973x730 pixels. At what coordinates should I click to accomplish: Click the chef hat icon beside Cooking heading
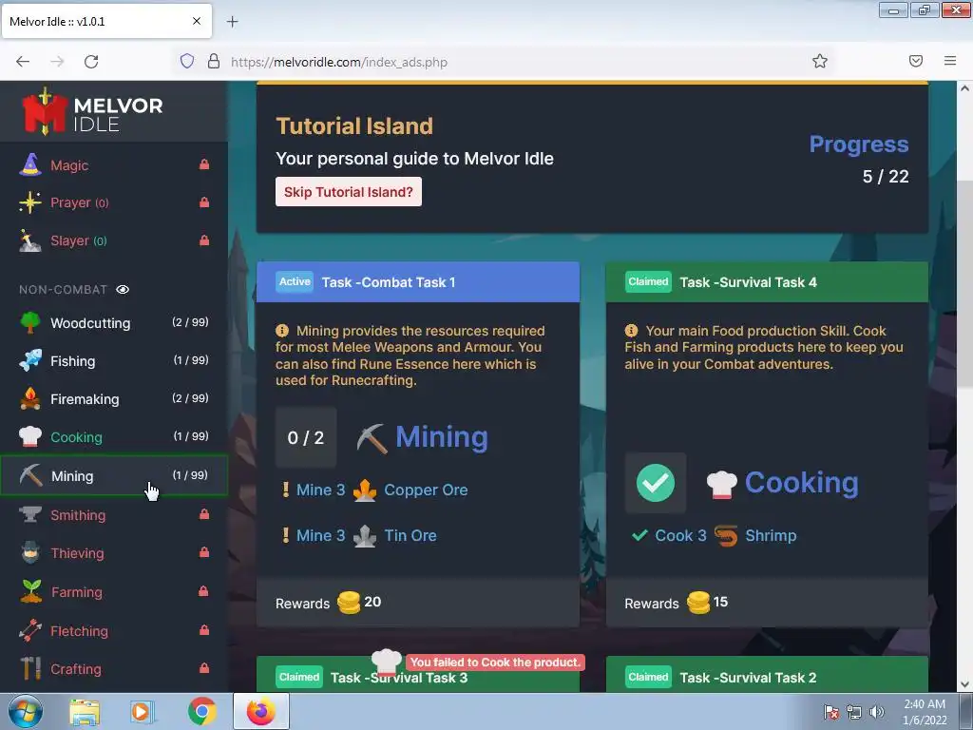(722, 484)
